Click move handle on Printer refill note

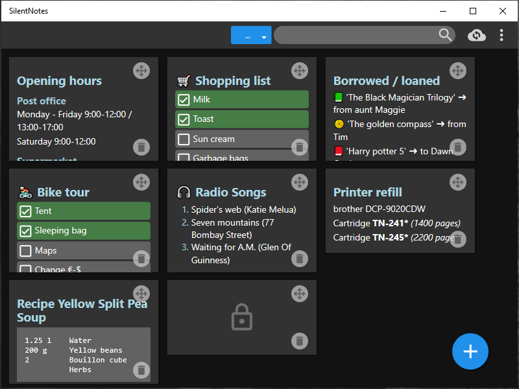coord(458,182)
